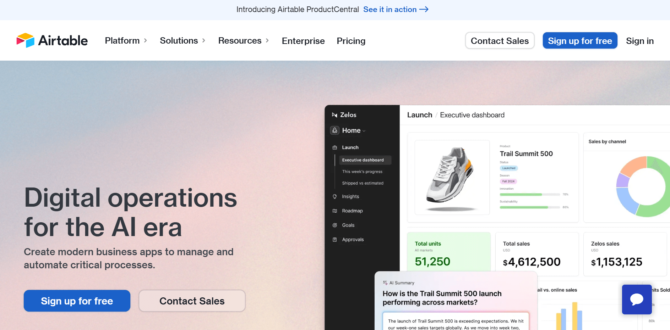Click Launch in the sidebar
670x330 pixels.
[350, 147]
